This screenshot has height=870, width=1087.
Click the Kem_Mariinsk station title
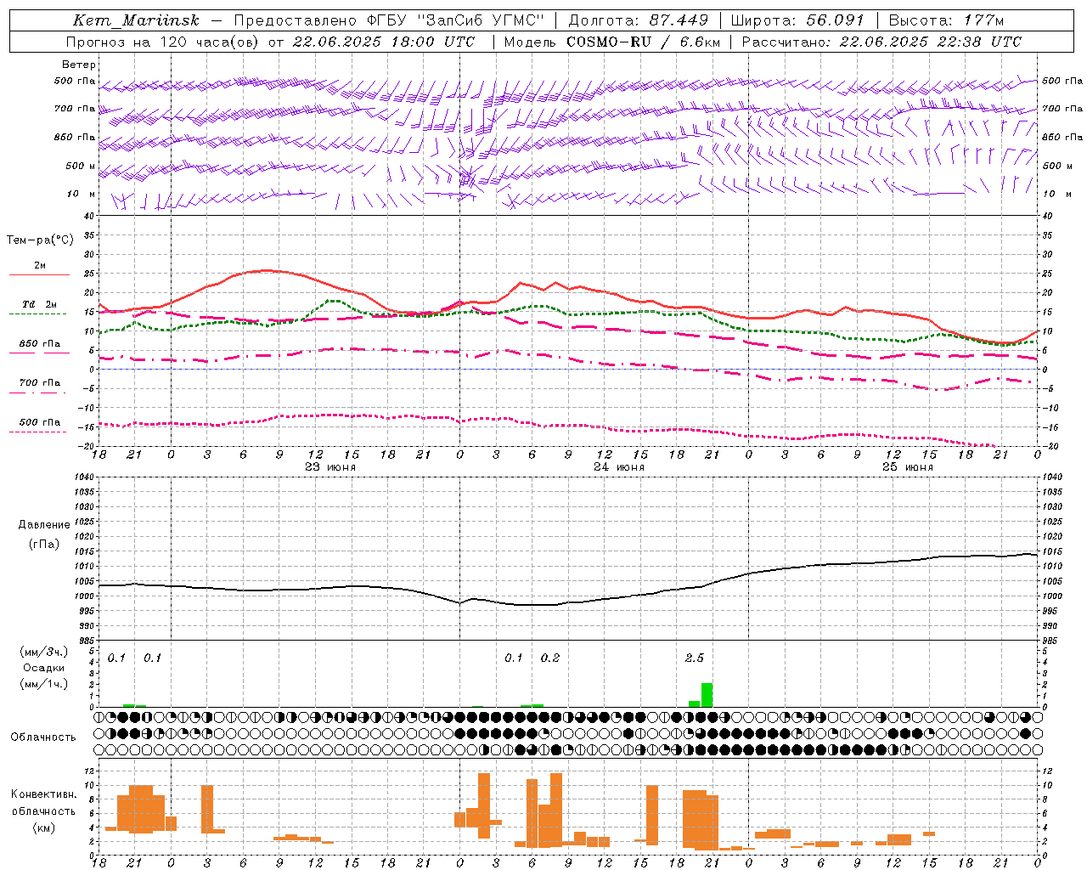[136, 20]
